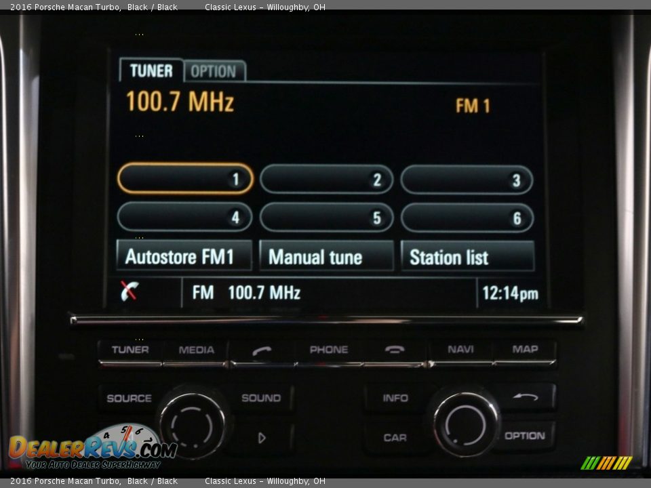The width and height of the screenshot is (651, 488).
Task: Push the answer call handset button
Action: pyautogui.click(x=262, y=352)
